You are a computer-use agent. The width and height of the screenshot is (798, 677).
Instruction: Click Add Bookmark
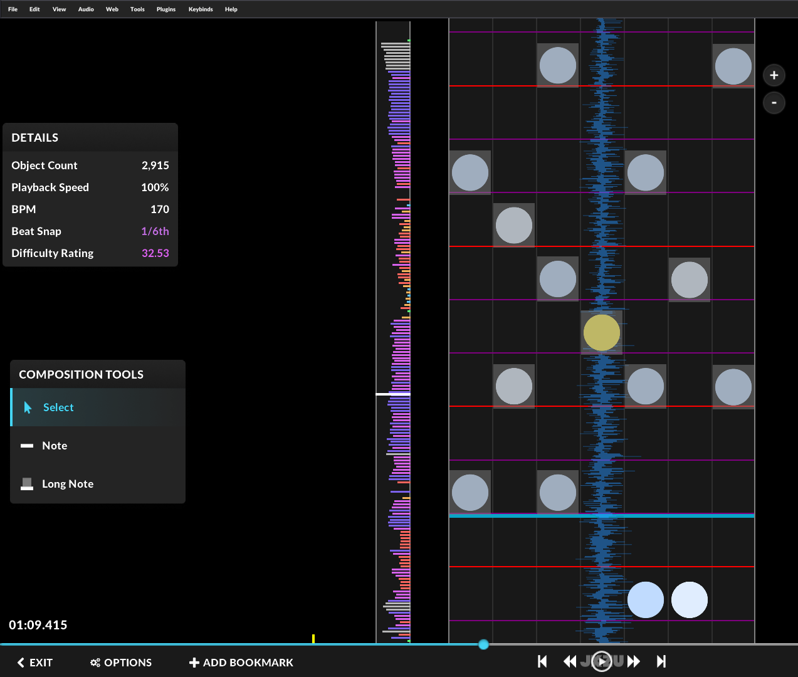241,663
